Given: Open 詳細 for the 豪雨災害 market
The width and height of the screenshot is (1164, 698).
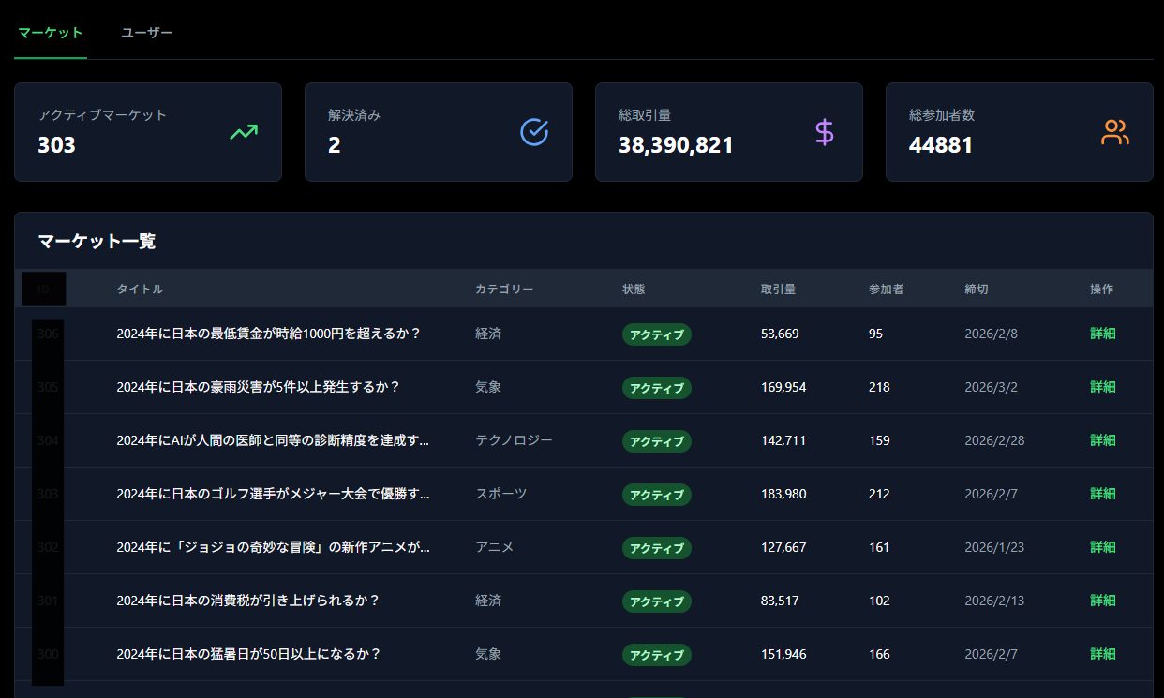Looking at the screenshot, I should (x=1103, y=387).
